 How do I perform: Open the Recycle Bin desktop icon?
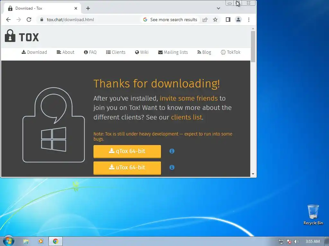313,215
